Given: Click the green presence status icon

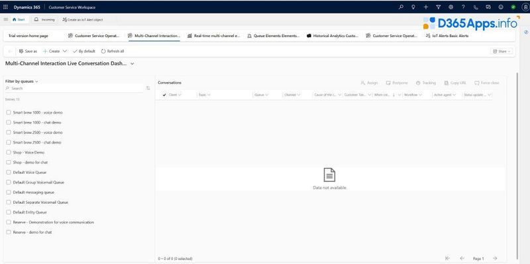Looking at the screenshot, I should (x=513, y=7).
